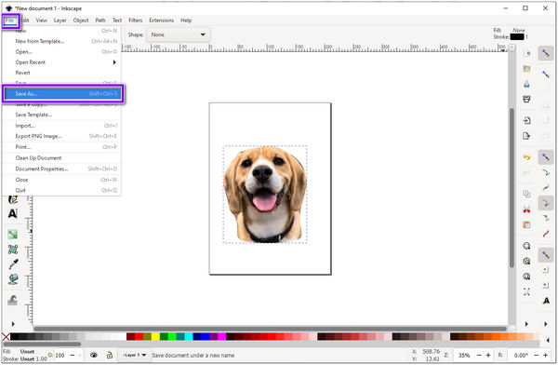This screenshot has width=558, height=365.
Task: Open the Path menu
Action: click(100, 20)
